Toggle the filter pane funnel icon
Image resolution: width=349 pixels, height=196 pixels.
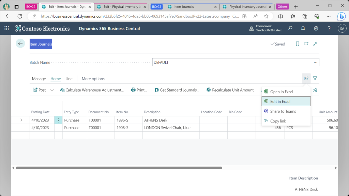coord(315,78)
